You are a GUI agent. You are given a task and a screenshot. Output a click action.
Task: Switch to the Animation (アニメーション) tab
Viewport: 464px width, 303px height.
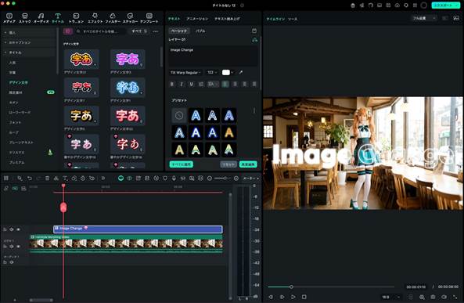pos(197,19)
